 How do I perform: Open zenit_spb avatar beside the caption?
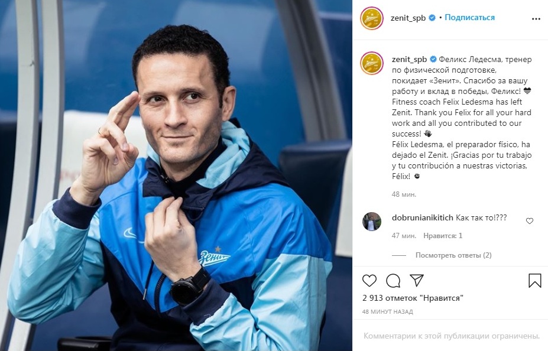372,63
